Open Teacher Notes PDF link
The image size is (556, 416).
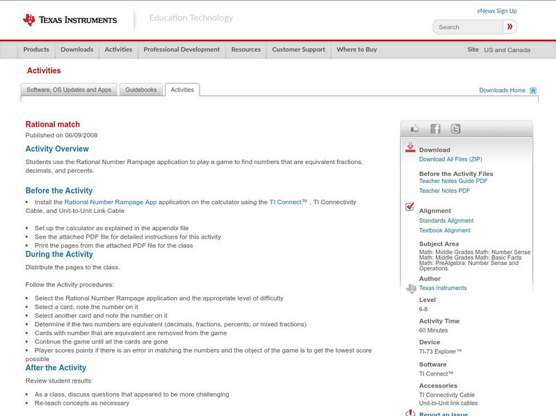[x=444, y=191]
